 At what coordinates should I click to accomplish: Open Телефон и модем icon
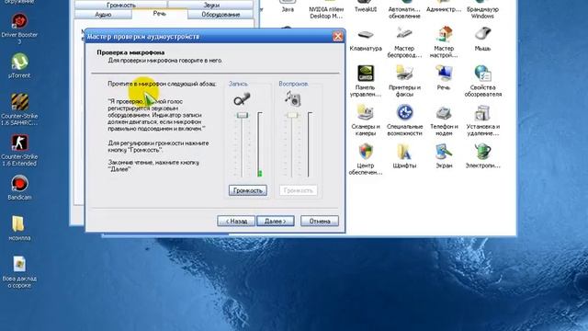point(444,112)
